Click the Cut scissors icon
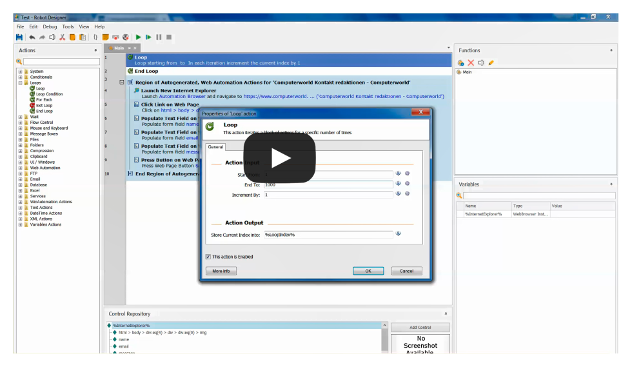 (x=62, y=37)
